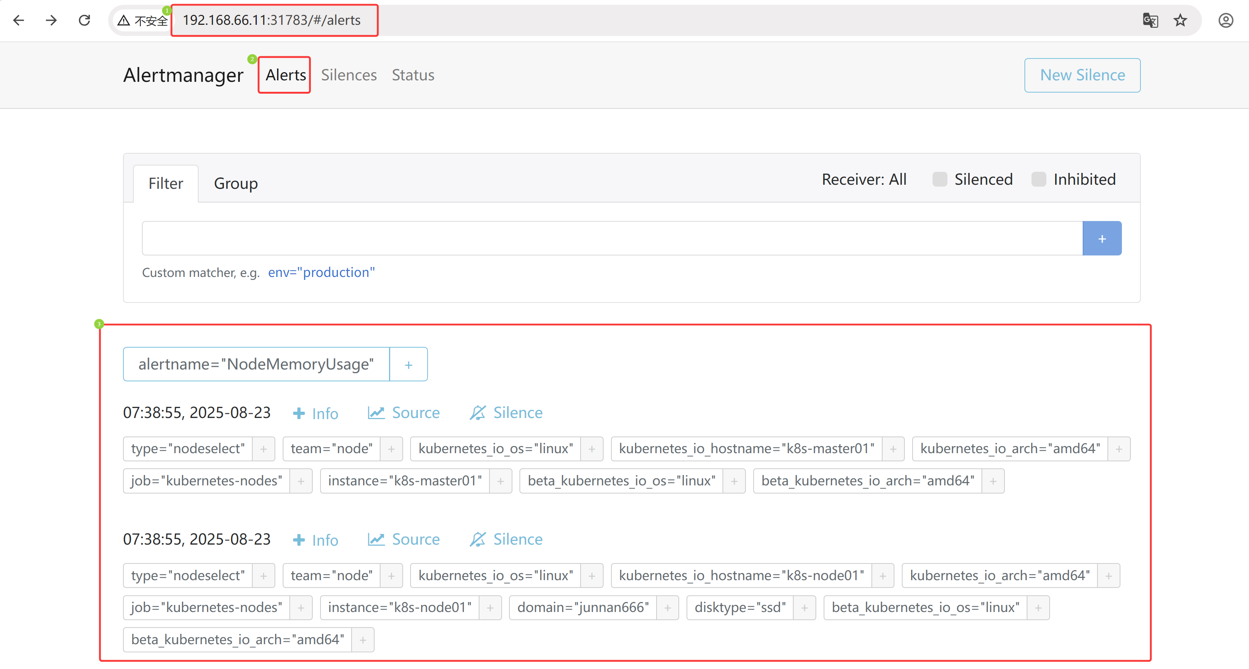Click plus next to alertname="NodeMemoryUsage" group
Screen dimensions: 1249x669
coord(408,364)
